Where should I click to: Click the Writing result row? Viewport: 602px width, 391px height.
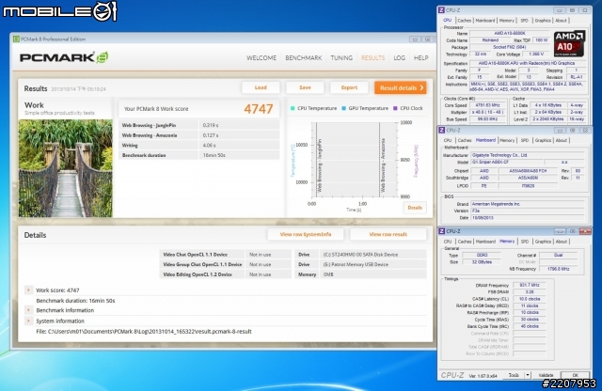click(198, 145)
